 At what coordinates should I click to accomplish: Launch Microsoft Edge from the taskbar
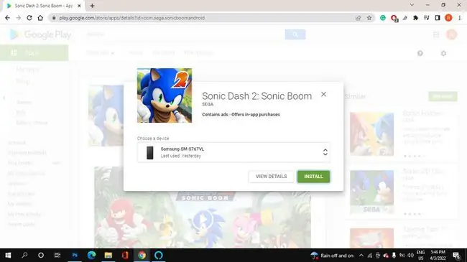91,255
